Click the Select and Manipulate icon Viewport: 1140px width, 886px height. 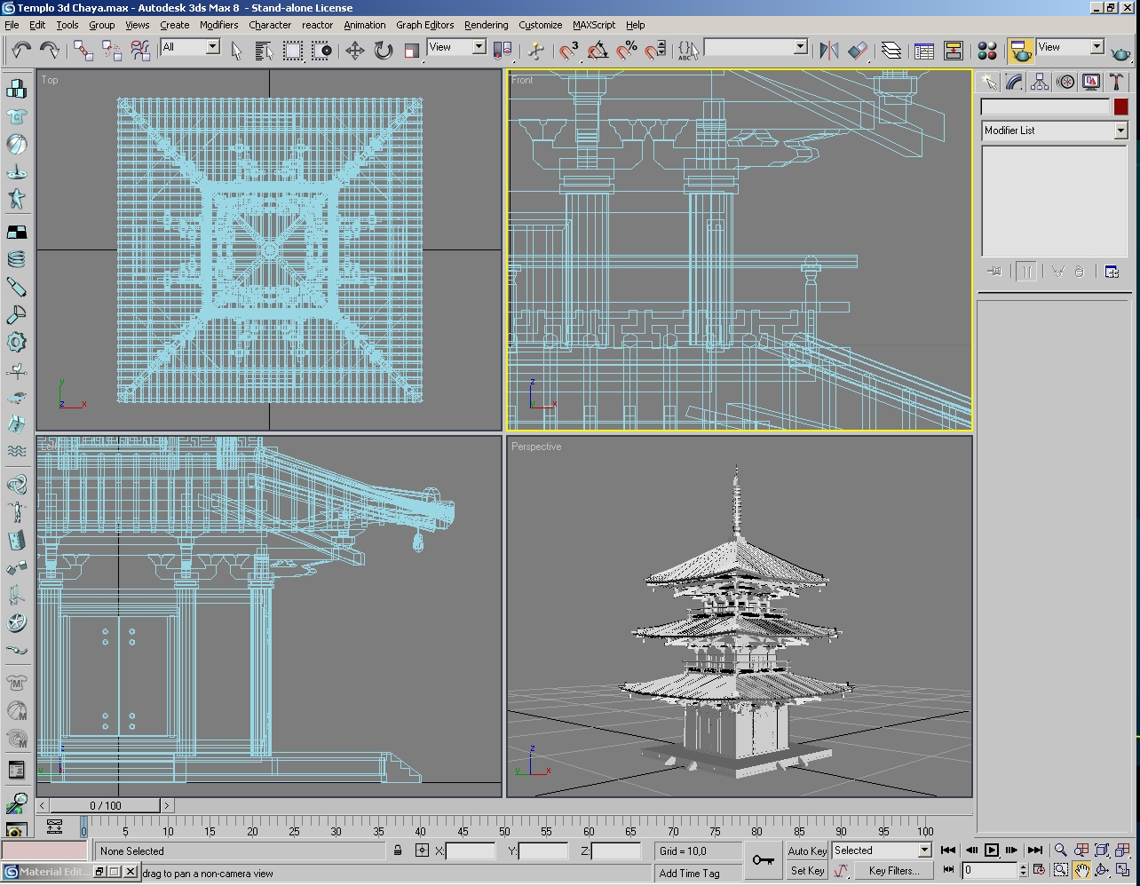535,50
